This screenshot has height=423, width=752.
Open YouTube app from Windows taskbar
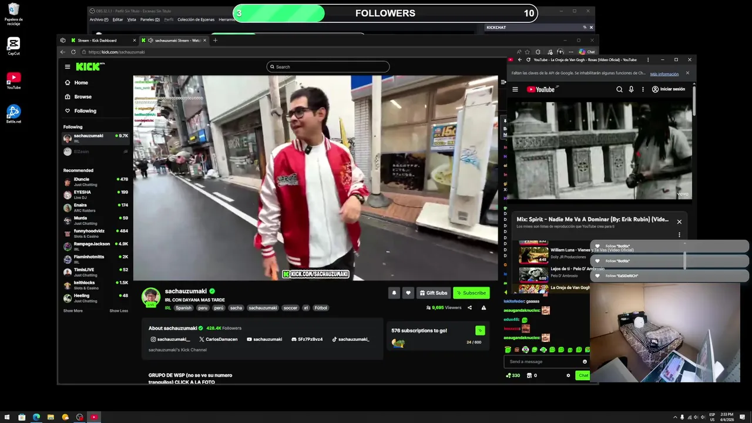tap(93, 417)
